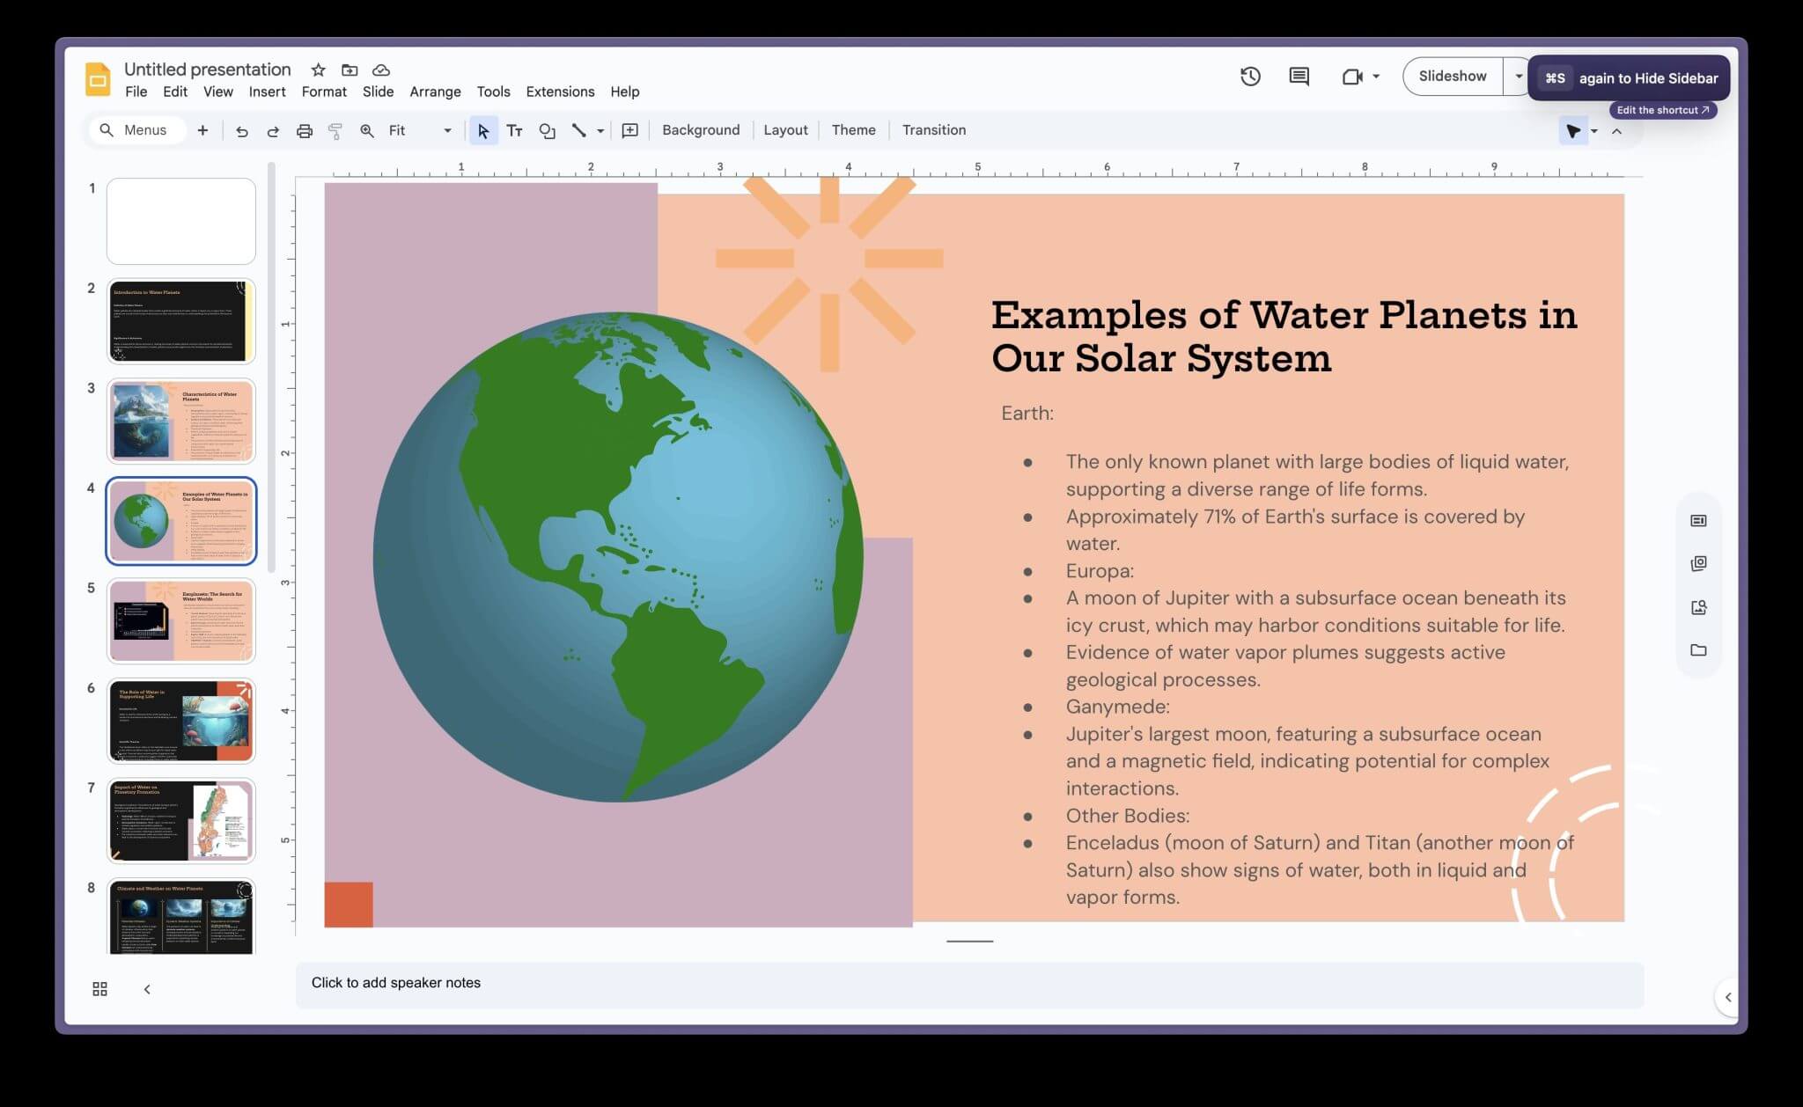1803x1107 pixels.
Task: Click the undo arrow icon
Action: 241,131
